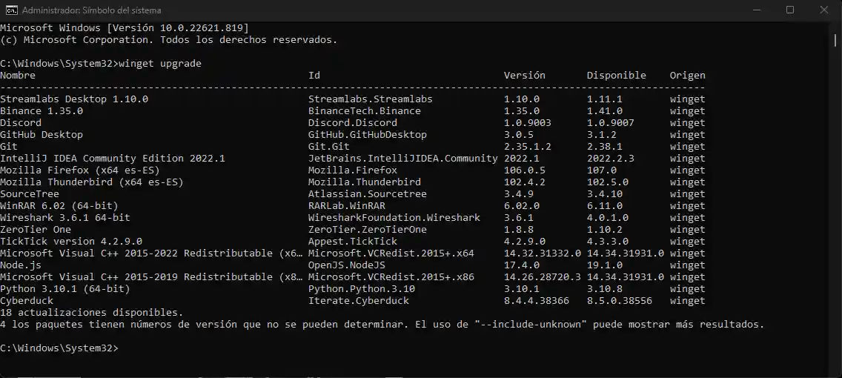Click Wireshark's available version 4.0.1.0
This screenshot has width=842, height=378.
pyautogui.click(x=608, y=217)
